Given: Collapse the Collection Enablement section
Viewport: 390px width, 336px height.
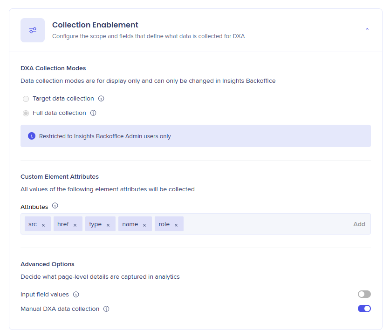Looking at the screenshot, I should tap(367, 30).
